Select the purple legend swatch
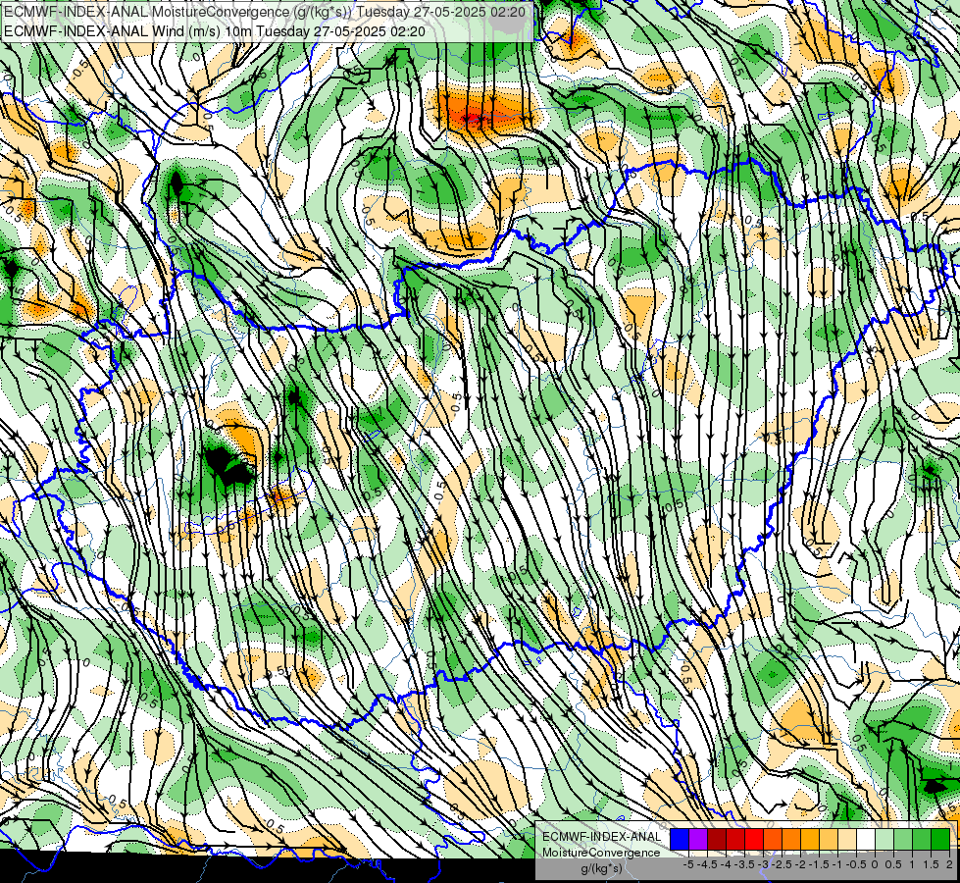The height and width of the screenshot is (883, 960). (698, 840)
